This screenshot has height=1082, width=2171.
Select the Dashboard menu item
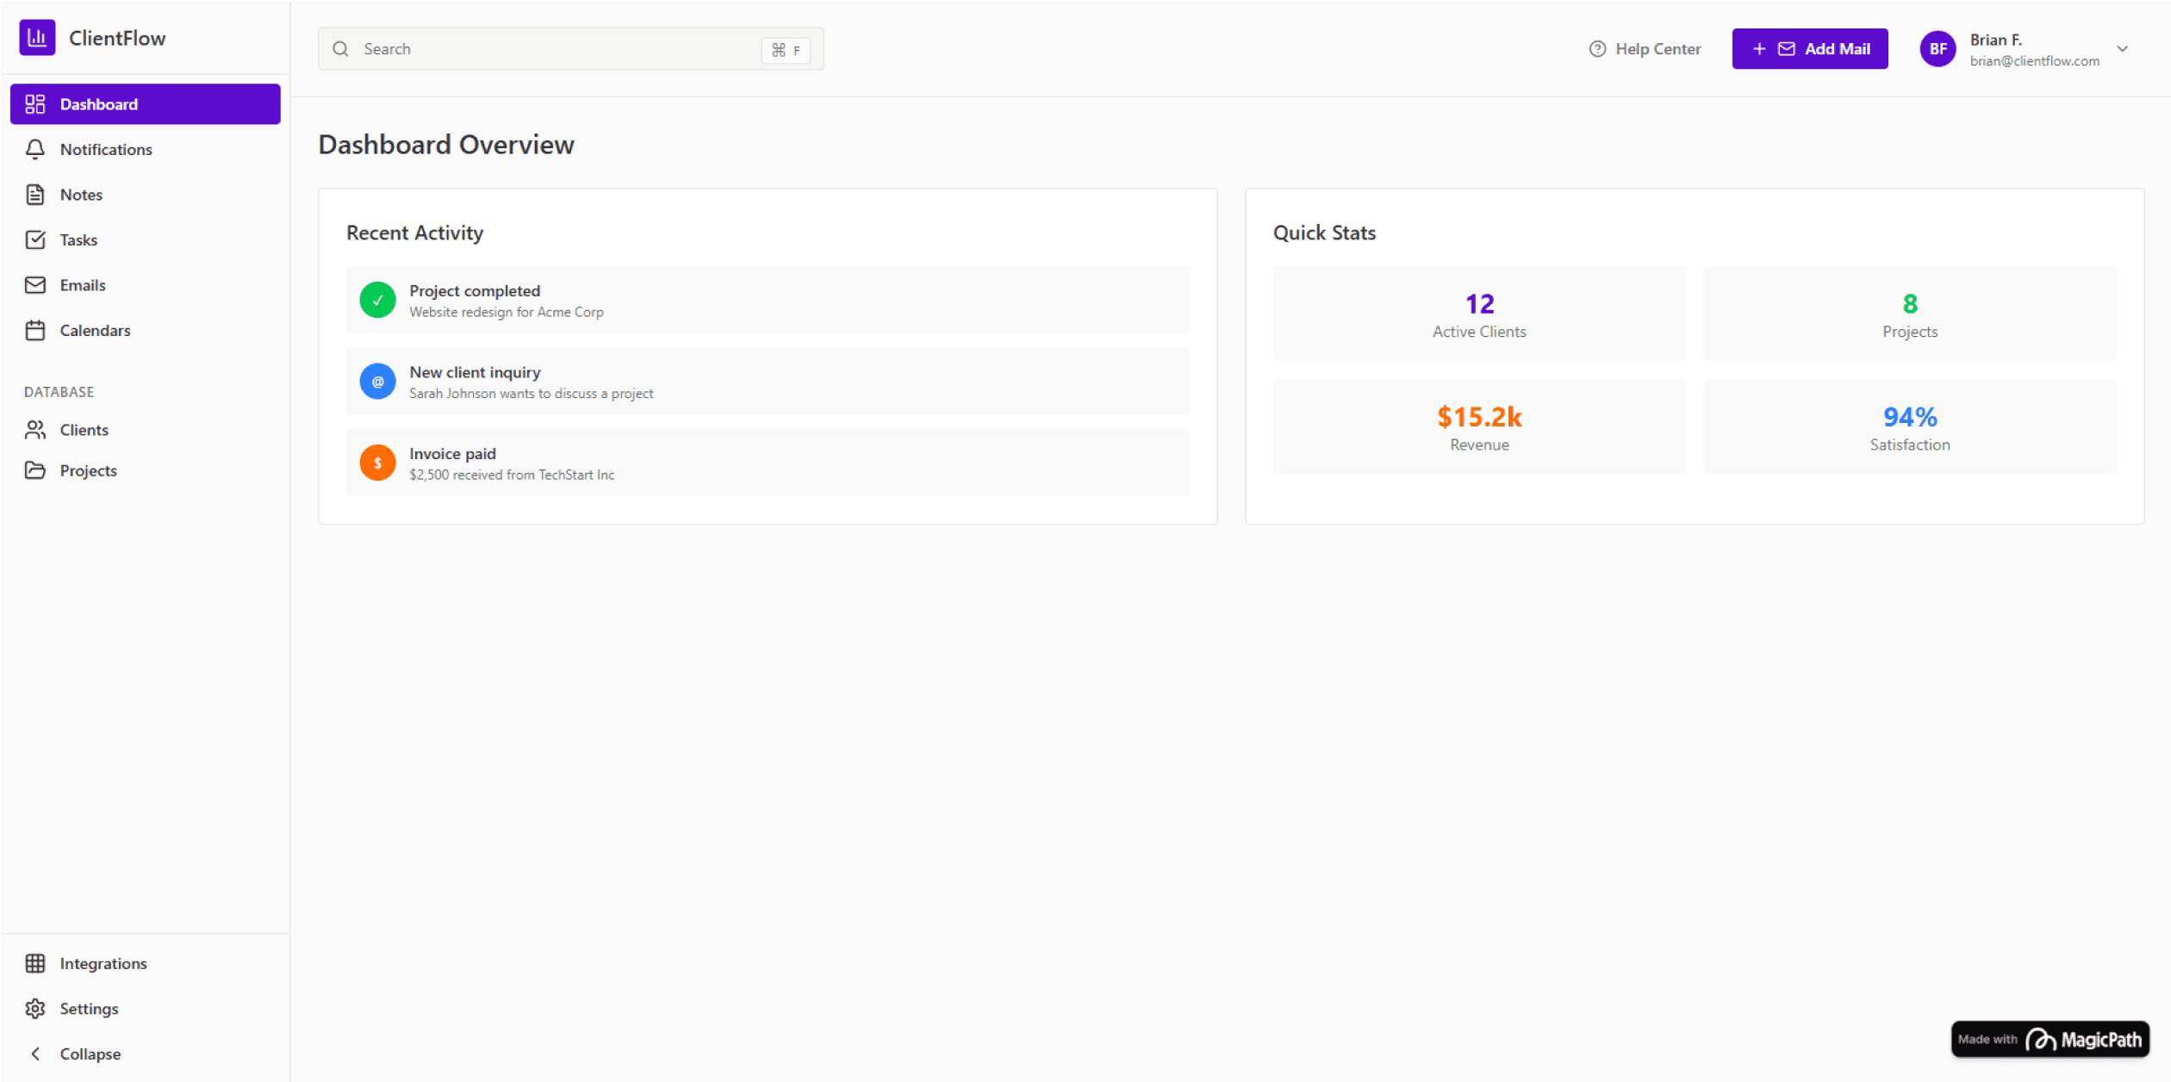[x=145, y=104]
